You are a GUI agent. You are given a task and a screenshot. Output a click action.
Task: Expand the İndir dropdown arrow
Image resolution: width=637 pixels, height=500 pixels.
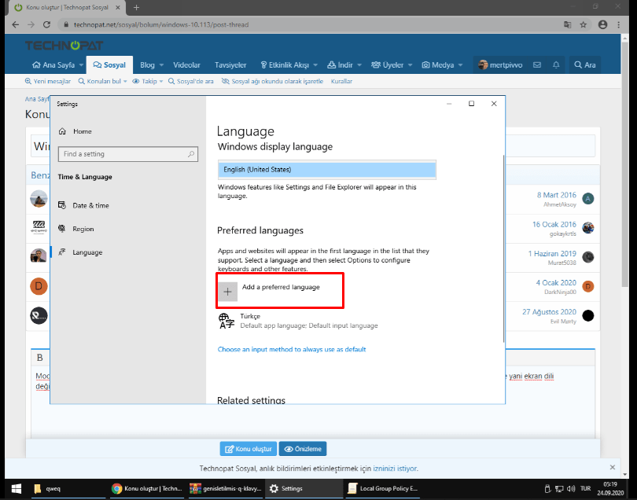coord(359,65)
